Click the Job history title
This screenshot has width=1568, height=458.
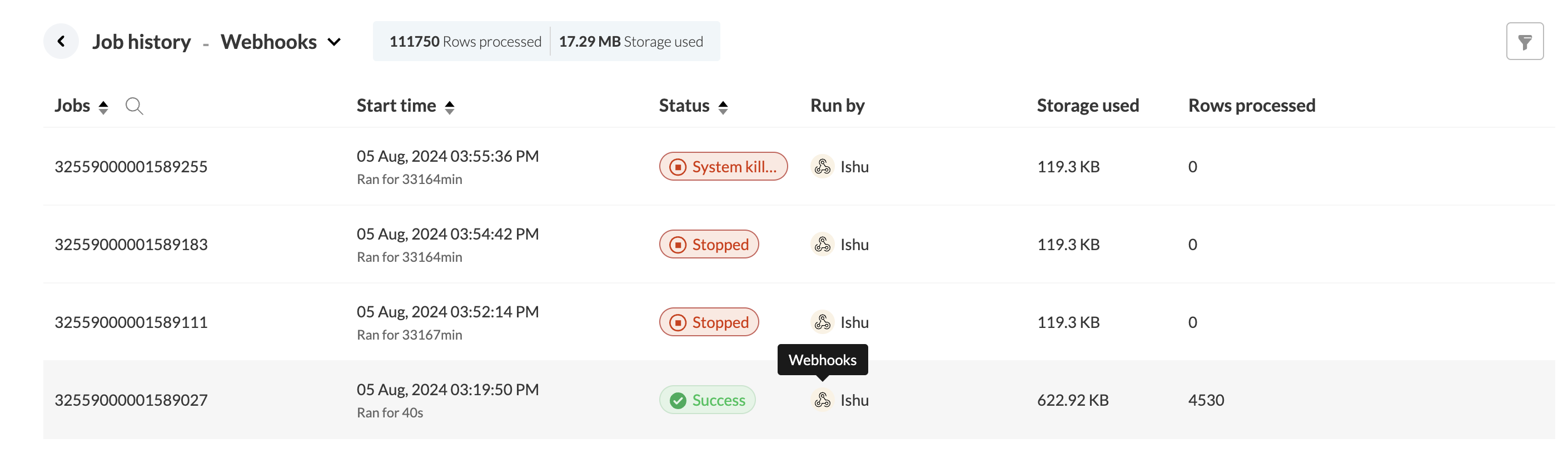click(x=141, y=42)
